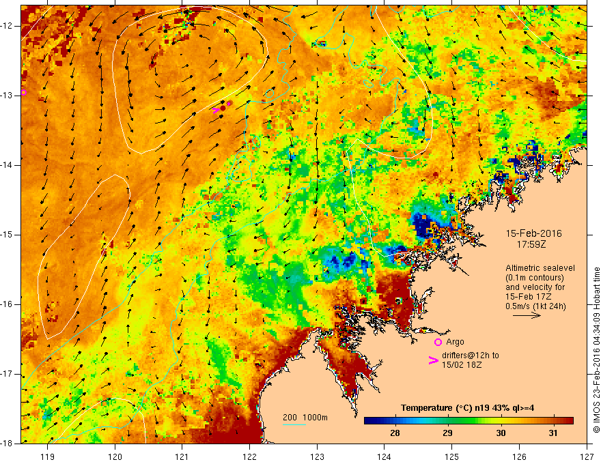Click the 123 longitude axis label

click(318, 456)
